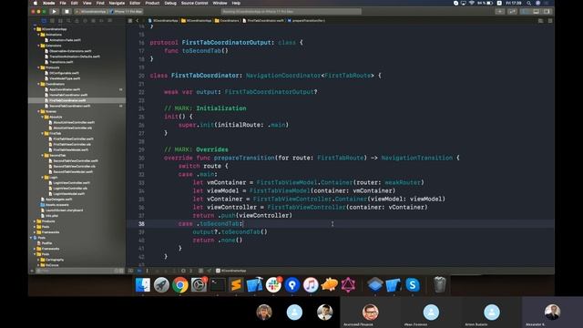
Task: Open the Source Control navigator icon
Action: pos(52,21)
